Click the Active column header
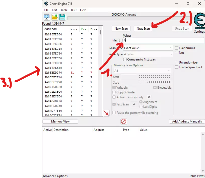The height and width of the screenshot is (178, 205). coord(48,130)
